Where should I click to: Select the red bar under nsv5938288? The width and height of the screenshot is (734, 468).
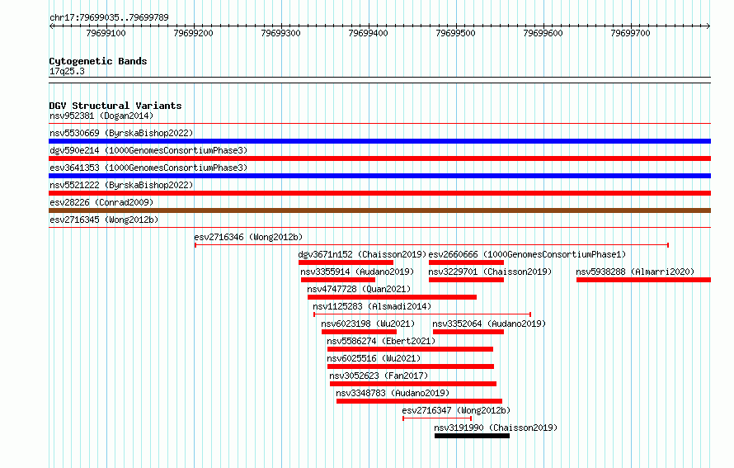pyautogui.click(x=643, y=280)
